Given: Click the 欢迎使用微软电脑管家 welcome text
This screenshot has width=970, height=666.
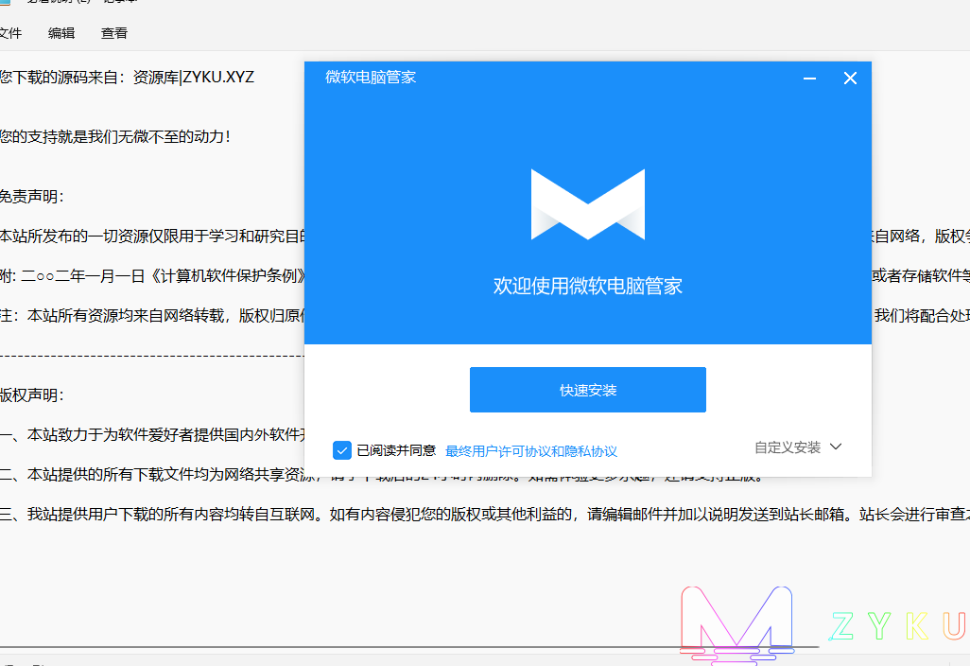Looking at the screenshot, I should point(588,286).
